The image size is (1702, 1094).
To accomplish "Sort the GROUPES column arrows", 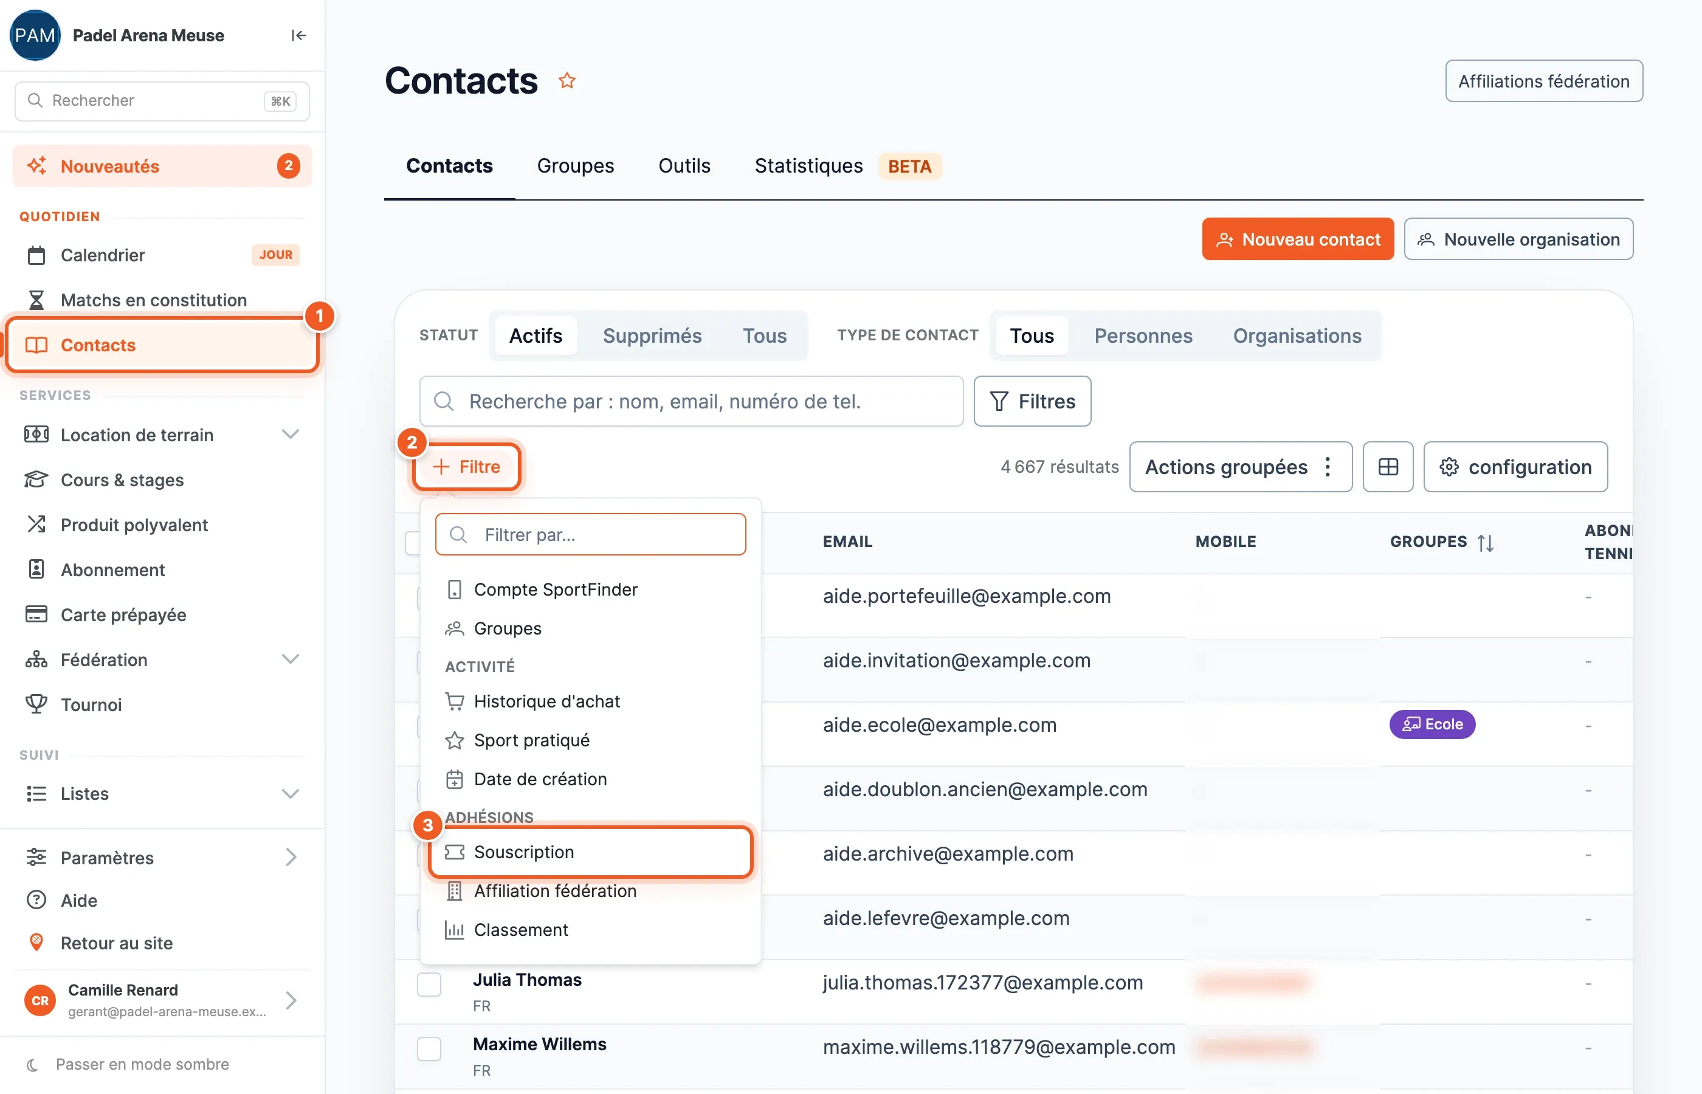I will 1486,542.
